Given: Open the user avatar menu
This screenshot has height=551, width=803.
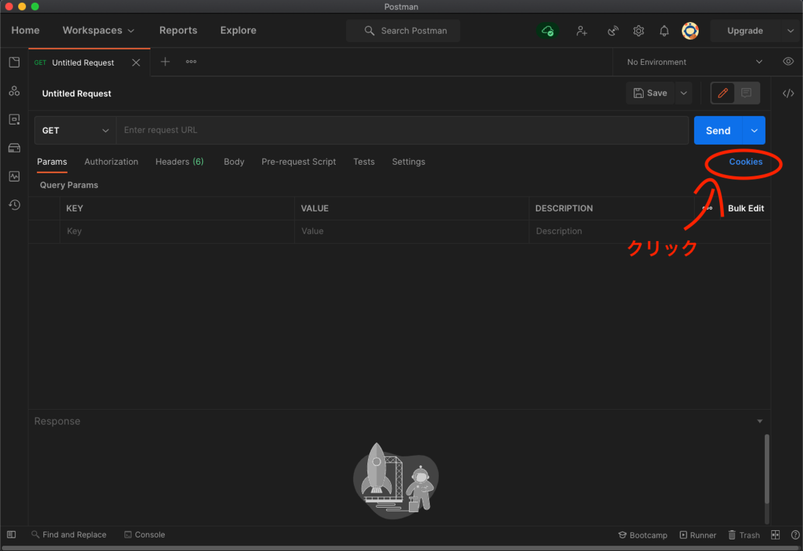Looking at the screenshot, I should pyautogui.click(x=690, y=31).
